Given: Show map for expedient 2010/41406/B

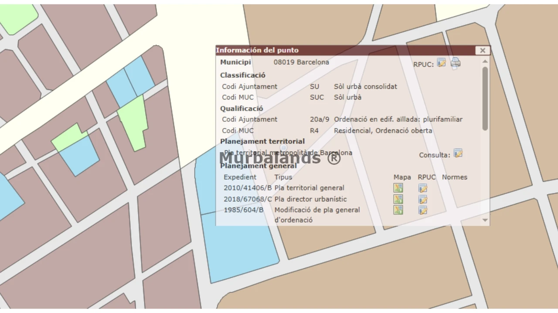Looking at the screenshot, I should tap(398, 188).
